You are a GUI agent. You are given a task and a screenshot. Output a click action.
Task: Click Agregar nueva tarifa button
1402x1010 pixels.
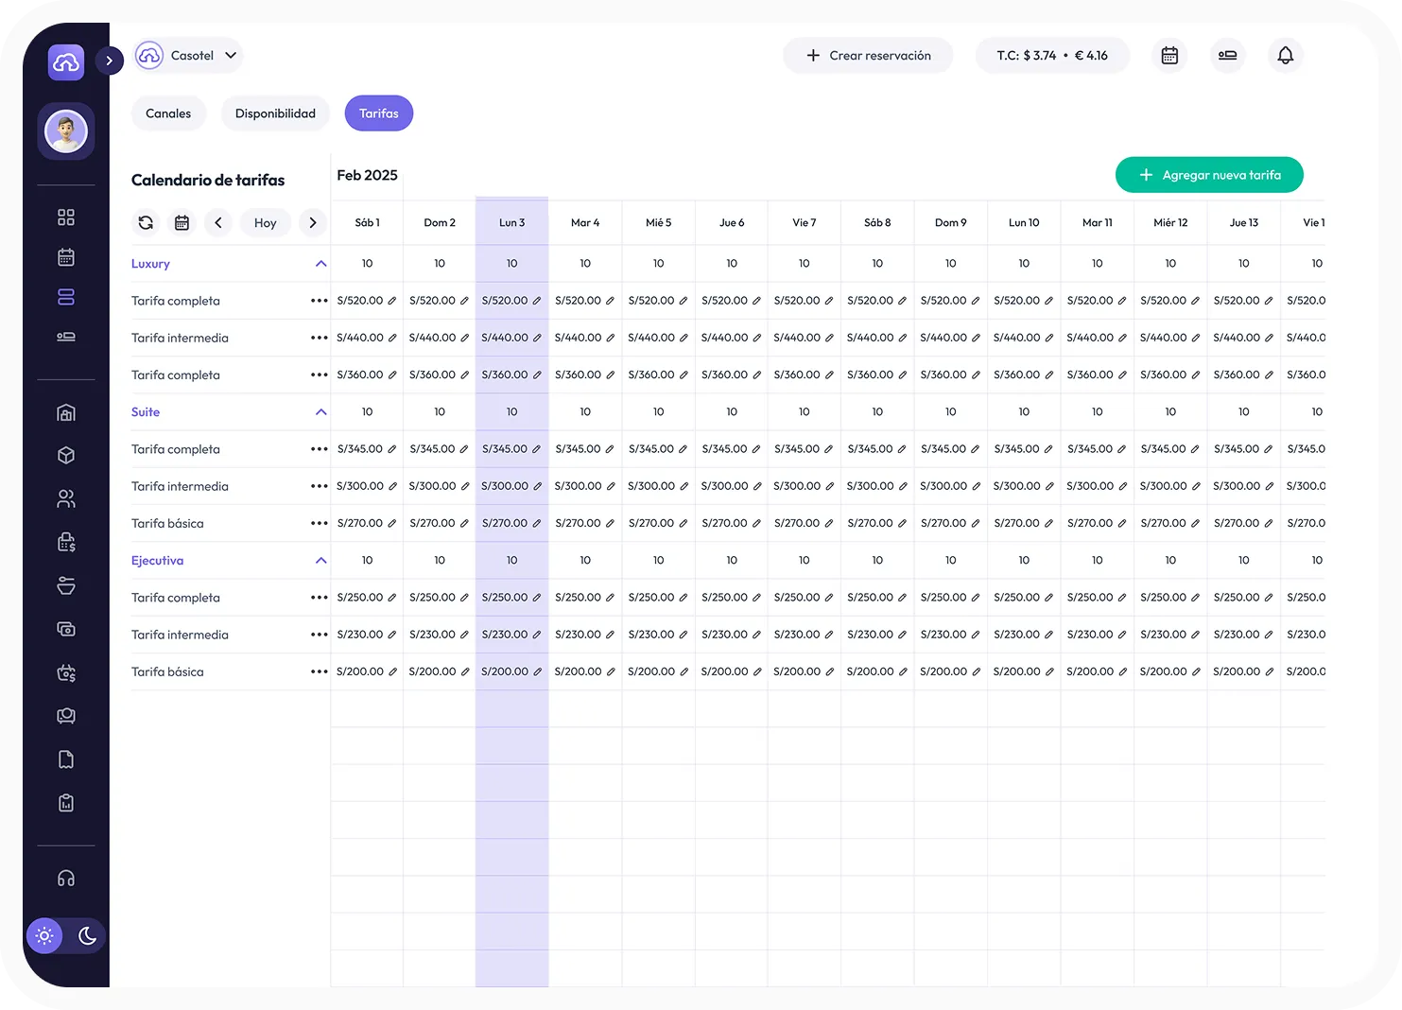1209,175
